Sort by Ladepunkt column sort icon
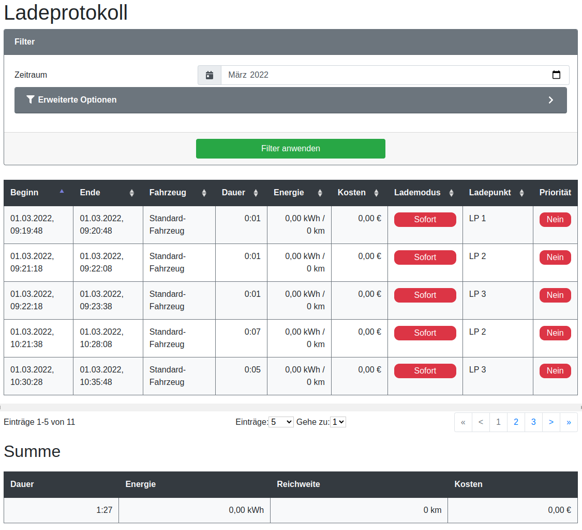582x530 pixels. click(521, 193)
